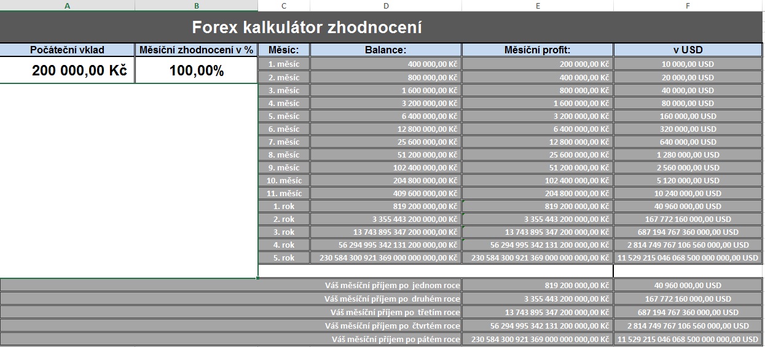Click the '10. měsíc' row label
The image size is (765, 347).
click(x=284, y=180)
